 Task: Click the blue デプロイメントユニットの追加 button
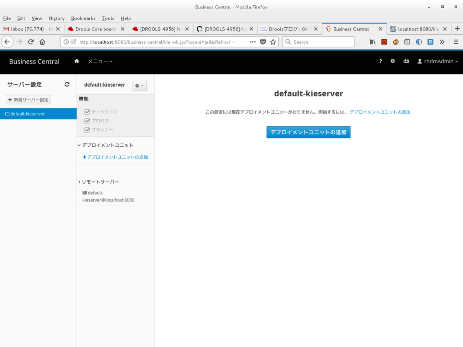click(x=308, y=132)
